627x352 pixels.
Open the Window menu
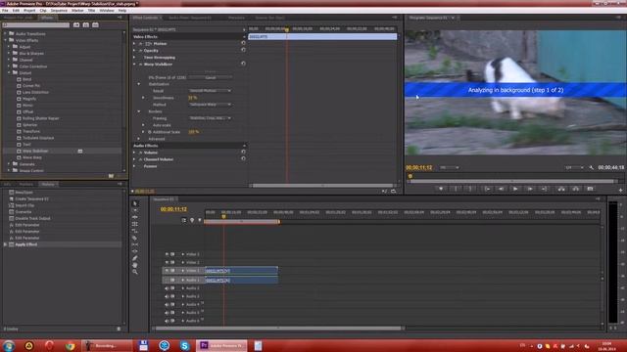pyautogui.click(x=107, y=11)
